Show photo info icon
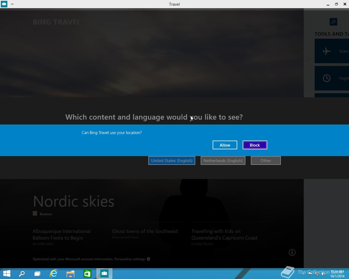This screenshot has width=349, height=279. [292, 252]
